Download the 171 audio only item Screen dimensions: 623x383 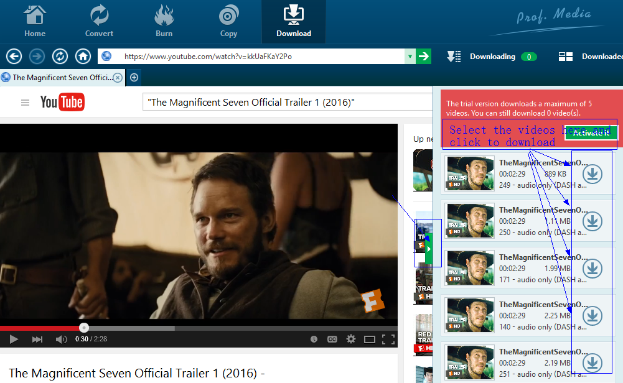(x=593, y=269)
